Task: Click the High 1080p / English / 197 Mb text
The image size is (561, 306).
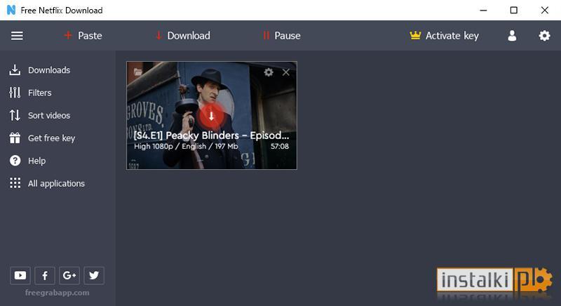Action: (x=186, y=146)
